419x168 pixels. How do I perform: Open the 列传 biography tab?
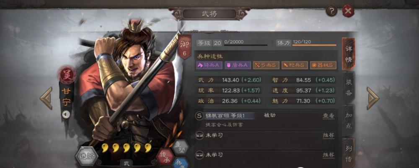349,153
